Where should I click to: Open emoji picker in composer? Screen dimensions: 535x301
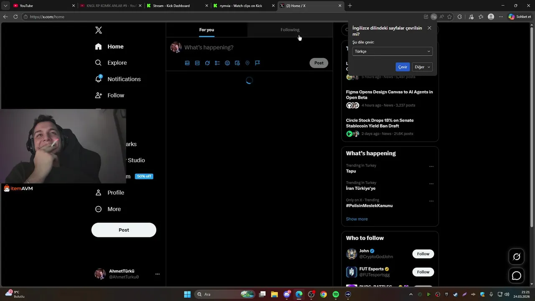click(227, 63)
